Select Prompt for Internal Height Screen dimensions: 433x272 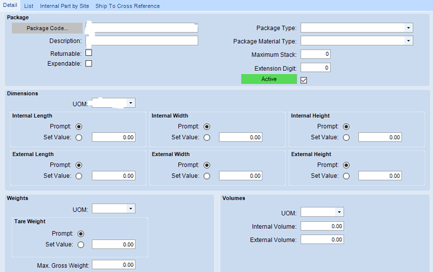(346, 127)
